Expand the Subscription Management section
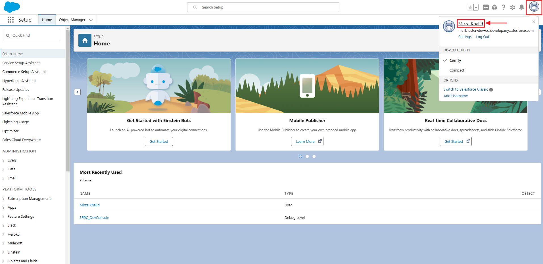Image resolution: width=543 pixels, height=264 pixels. [3, 199]
